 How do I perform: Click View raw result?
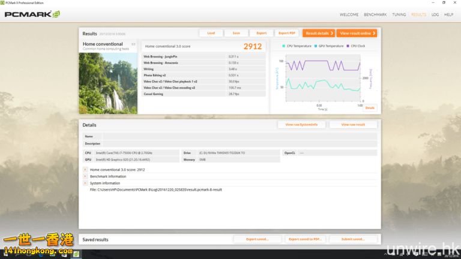point(353,125)
